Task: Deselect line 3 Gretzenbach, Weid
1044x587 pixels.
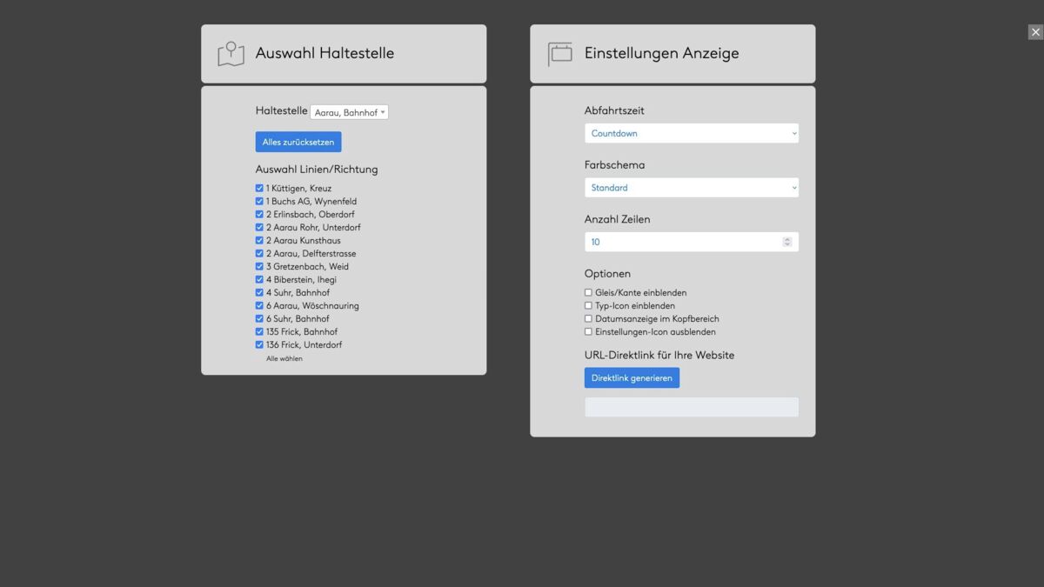Action: point(259,266)
